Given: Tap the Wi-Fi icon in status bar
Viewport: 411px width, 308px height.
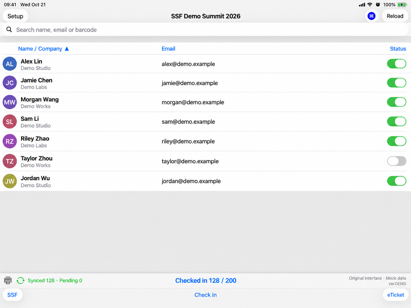Looking at the screenshot, I should pyautogui.click(x=370, y=5).
